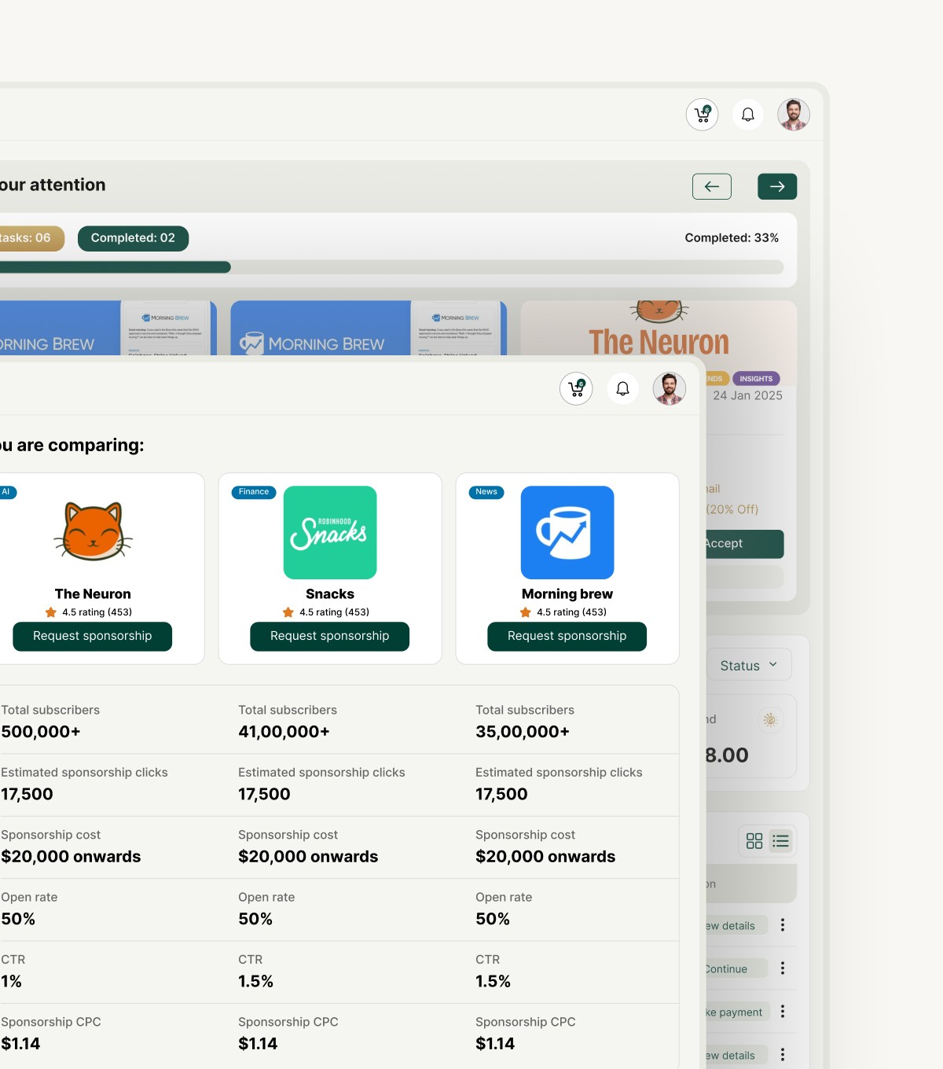Click the task completion progress bar

coord(391,267)
